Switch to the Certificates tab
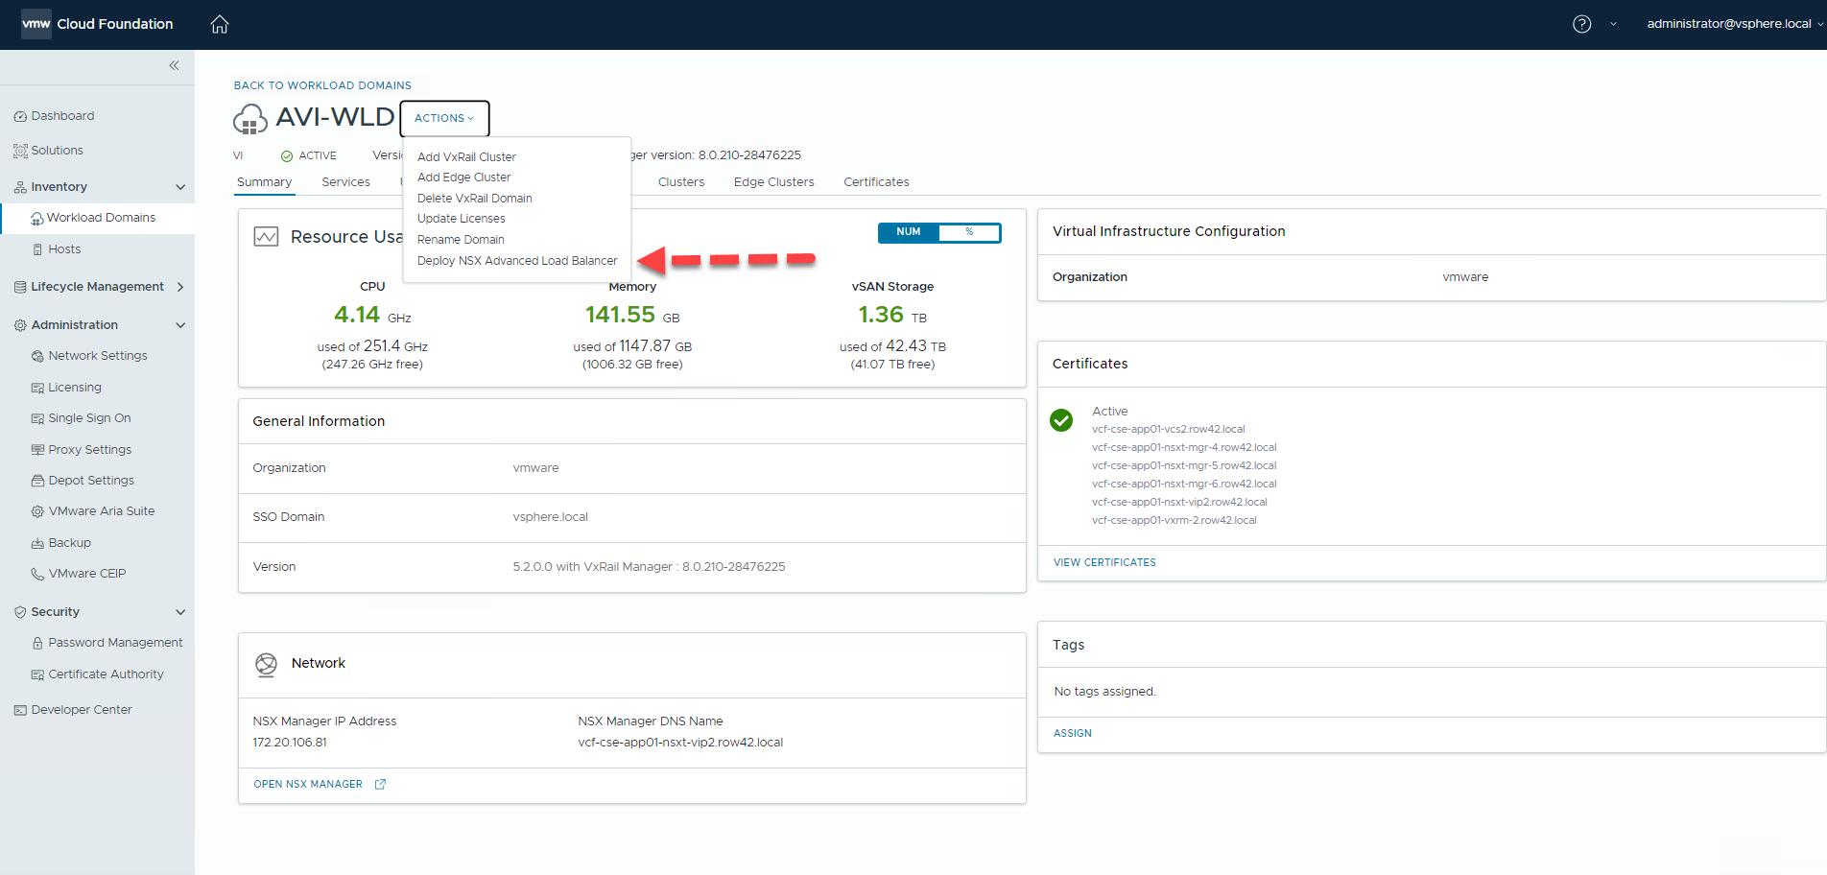 (876, 182)
